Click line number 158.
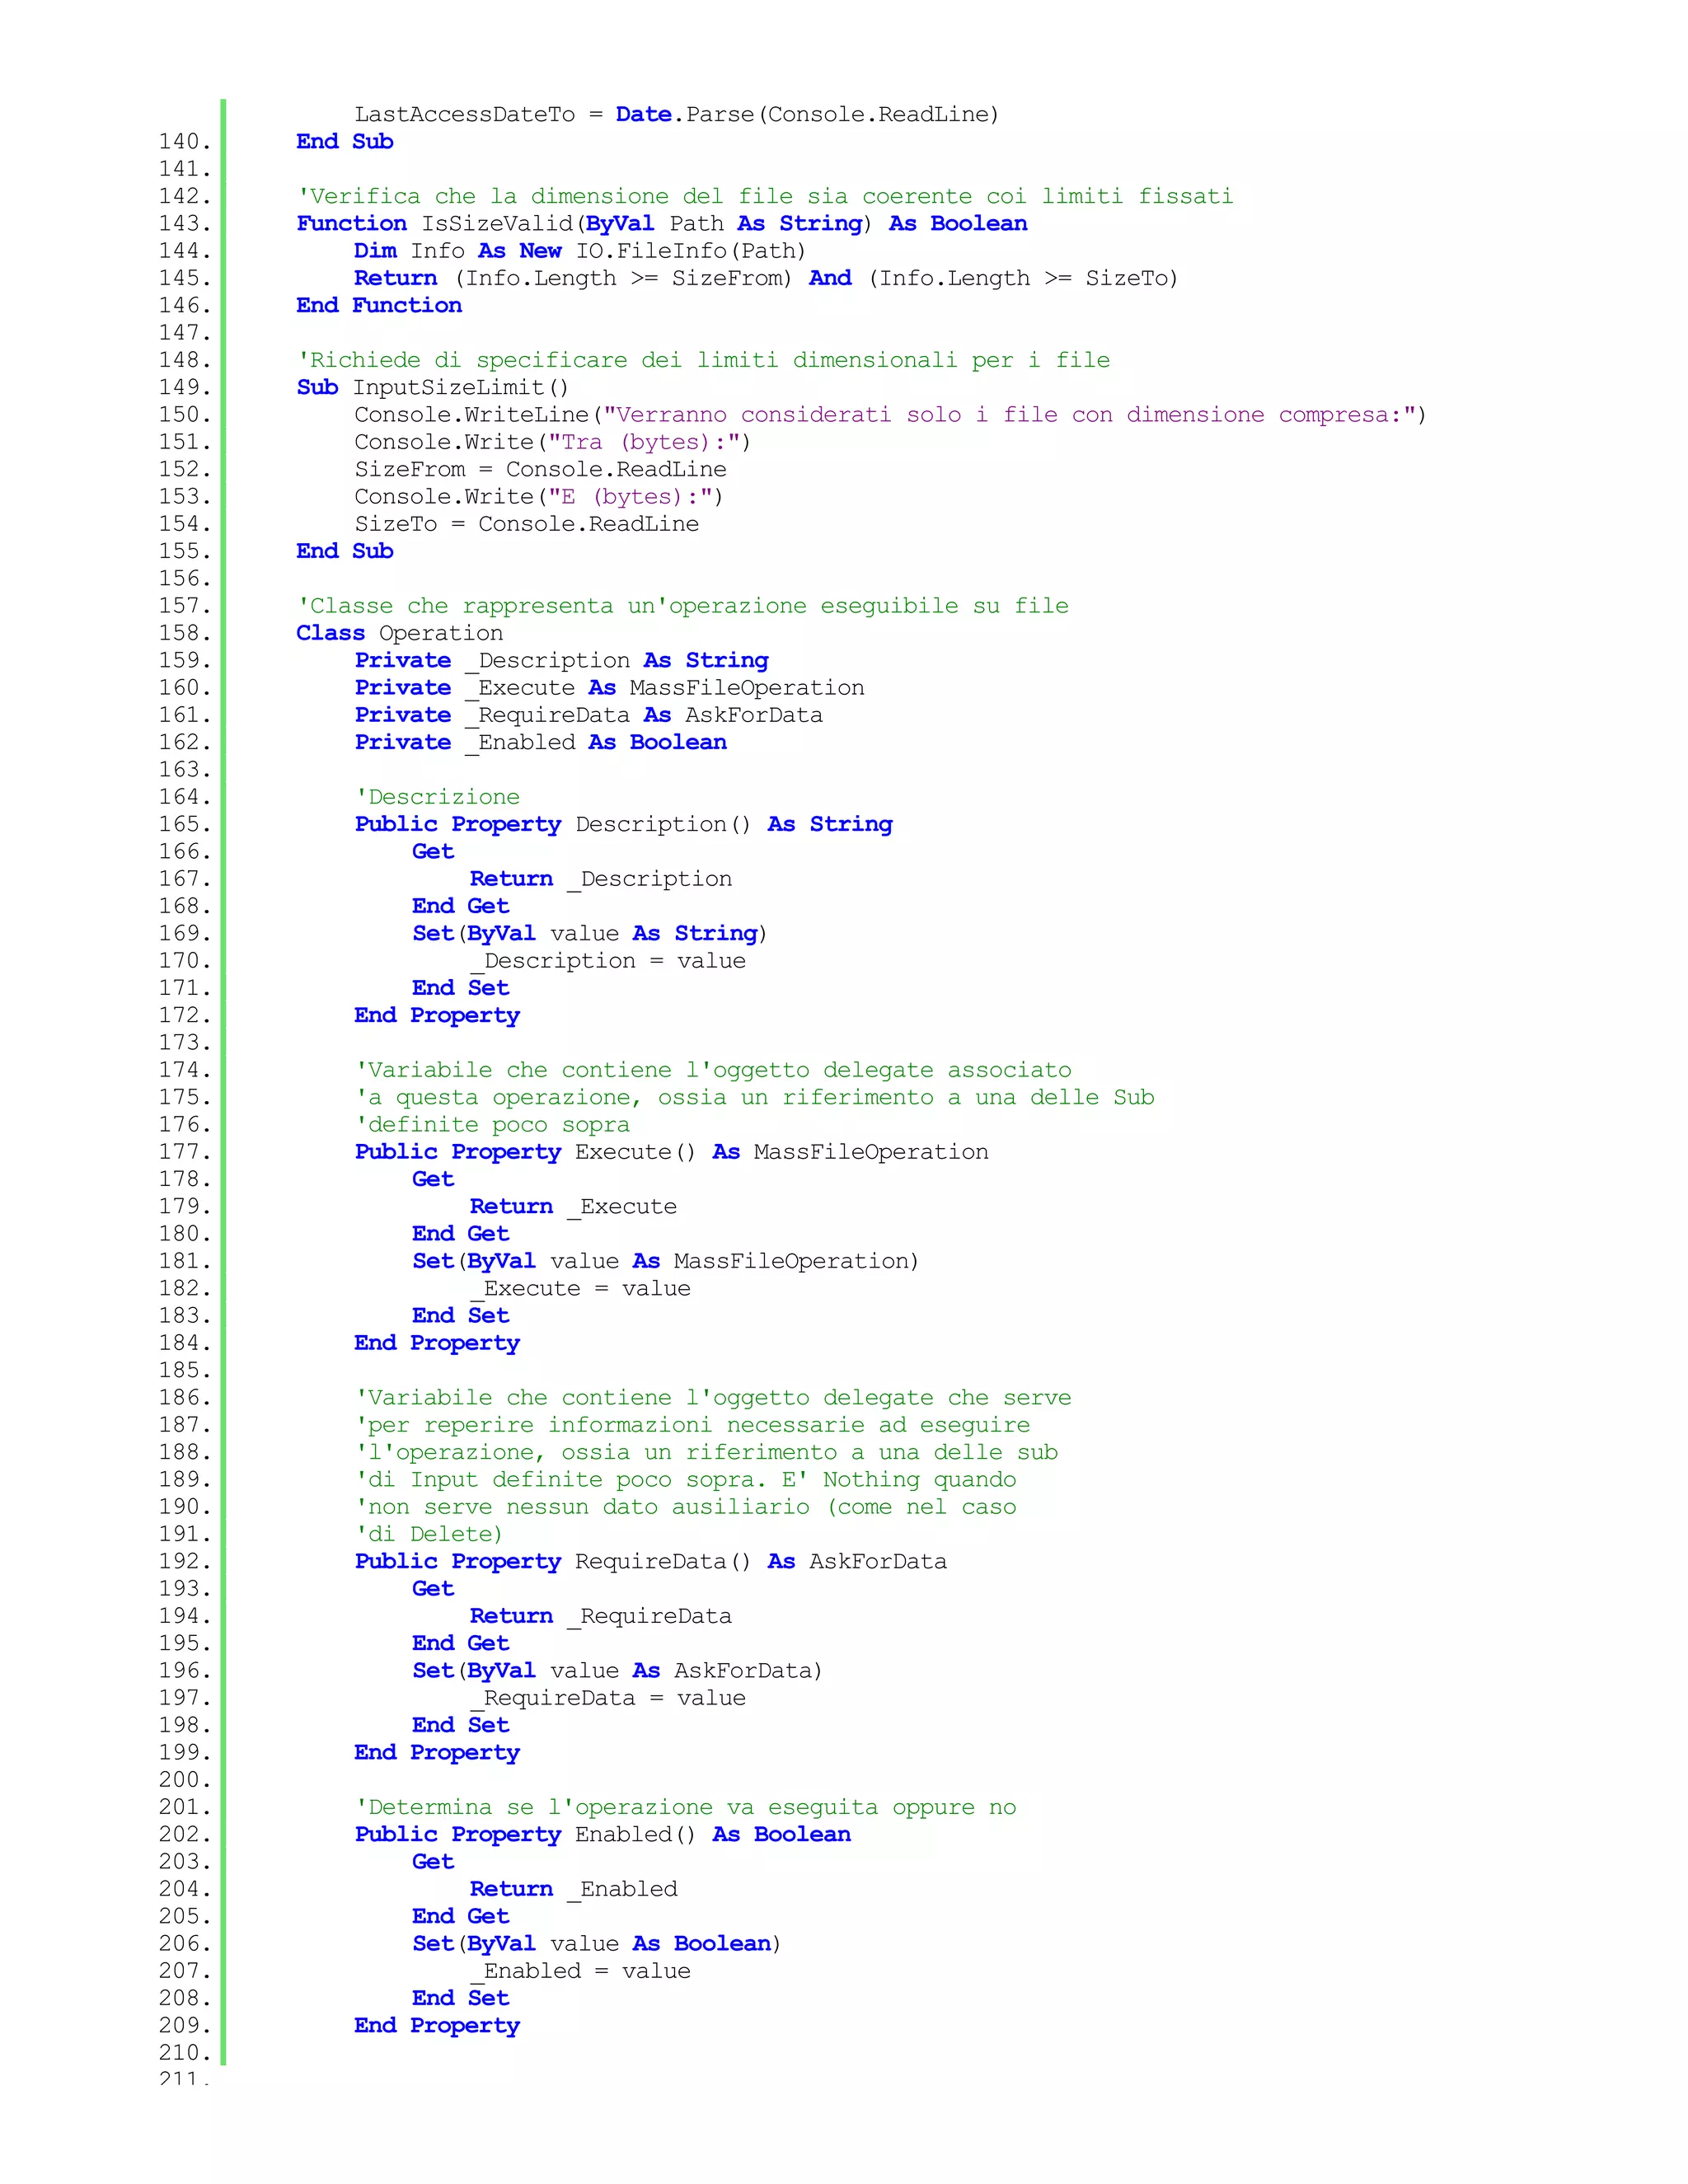1688x2184 pixels. 185,633
